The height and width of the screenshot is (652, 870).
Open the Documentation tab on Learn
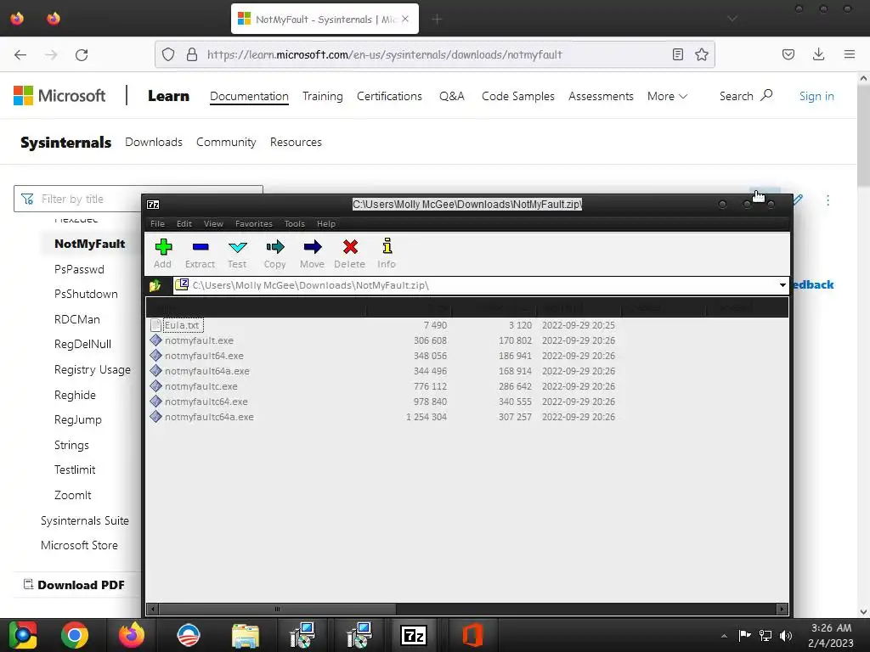249,97
